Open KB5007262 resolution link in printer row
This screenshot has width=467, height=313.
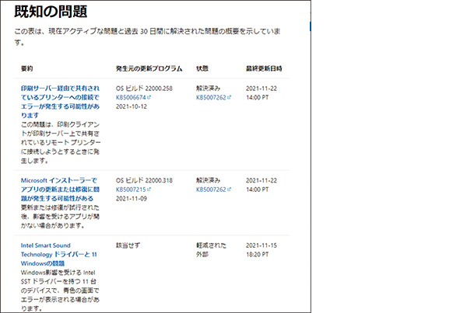point(211,97)
